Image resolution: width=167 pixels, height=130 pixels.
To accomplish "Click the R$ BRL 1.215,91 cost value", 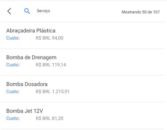I will [53, 92].
